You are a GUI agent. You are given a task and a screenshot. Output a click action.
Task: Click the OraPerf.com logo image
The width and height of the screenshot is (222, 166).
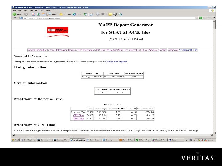pos(58,32)
